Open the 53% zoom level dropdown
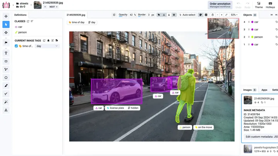Screen dimensions: 278x156 [x=234, y=15]
